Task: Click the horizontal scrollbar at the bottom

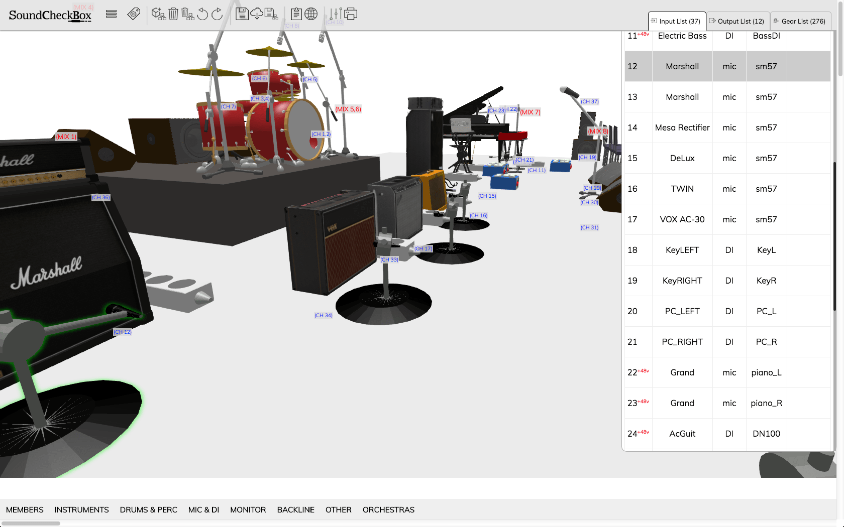Action: click(31, 523)
